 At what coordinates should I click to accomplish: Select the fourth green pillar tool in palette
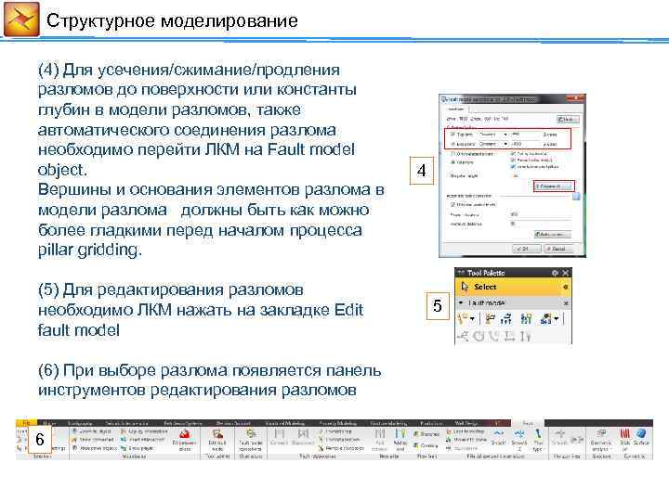526,318
